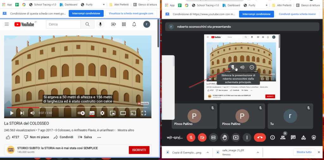Save video with Salva button
This screenshot has width=324, height=160.
pos(85,137)
